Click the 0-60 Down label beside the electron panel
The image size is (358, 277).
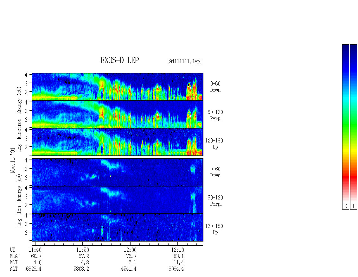[x=215, y=87]
